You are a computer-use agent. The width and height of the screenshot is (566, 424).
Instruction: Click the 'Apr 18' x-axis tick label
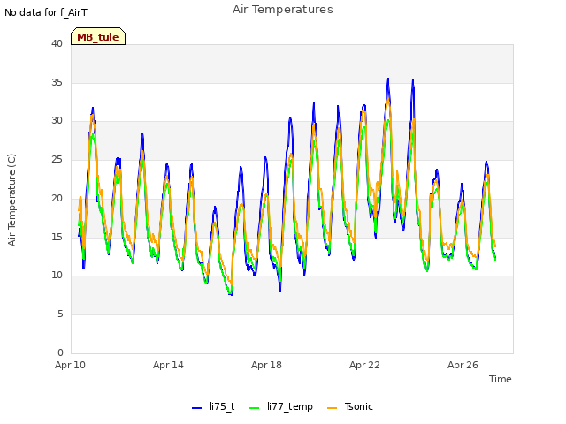(266, 365)
